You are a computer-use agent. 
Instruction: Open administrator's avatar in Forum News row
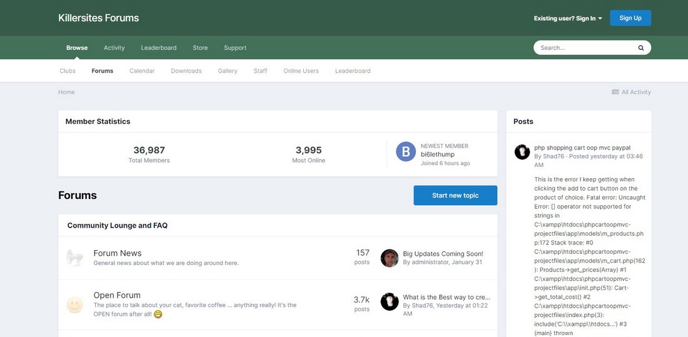[389, 258]
